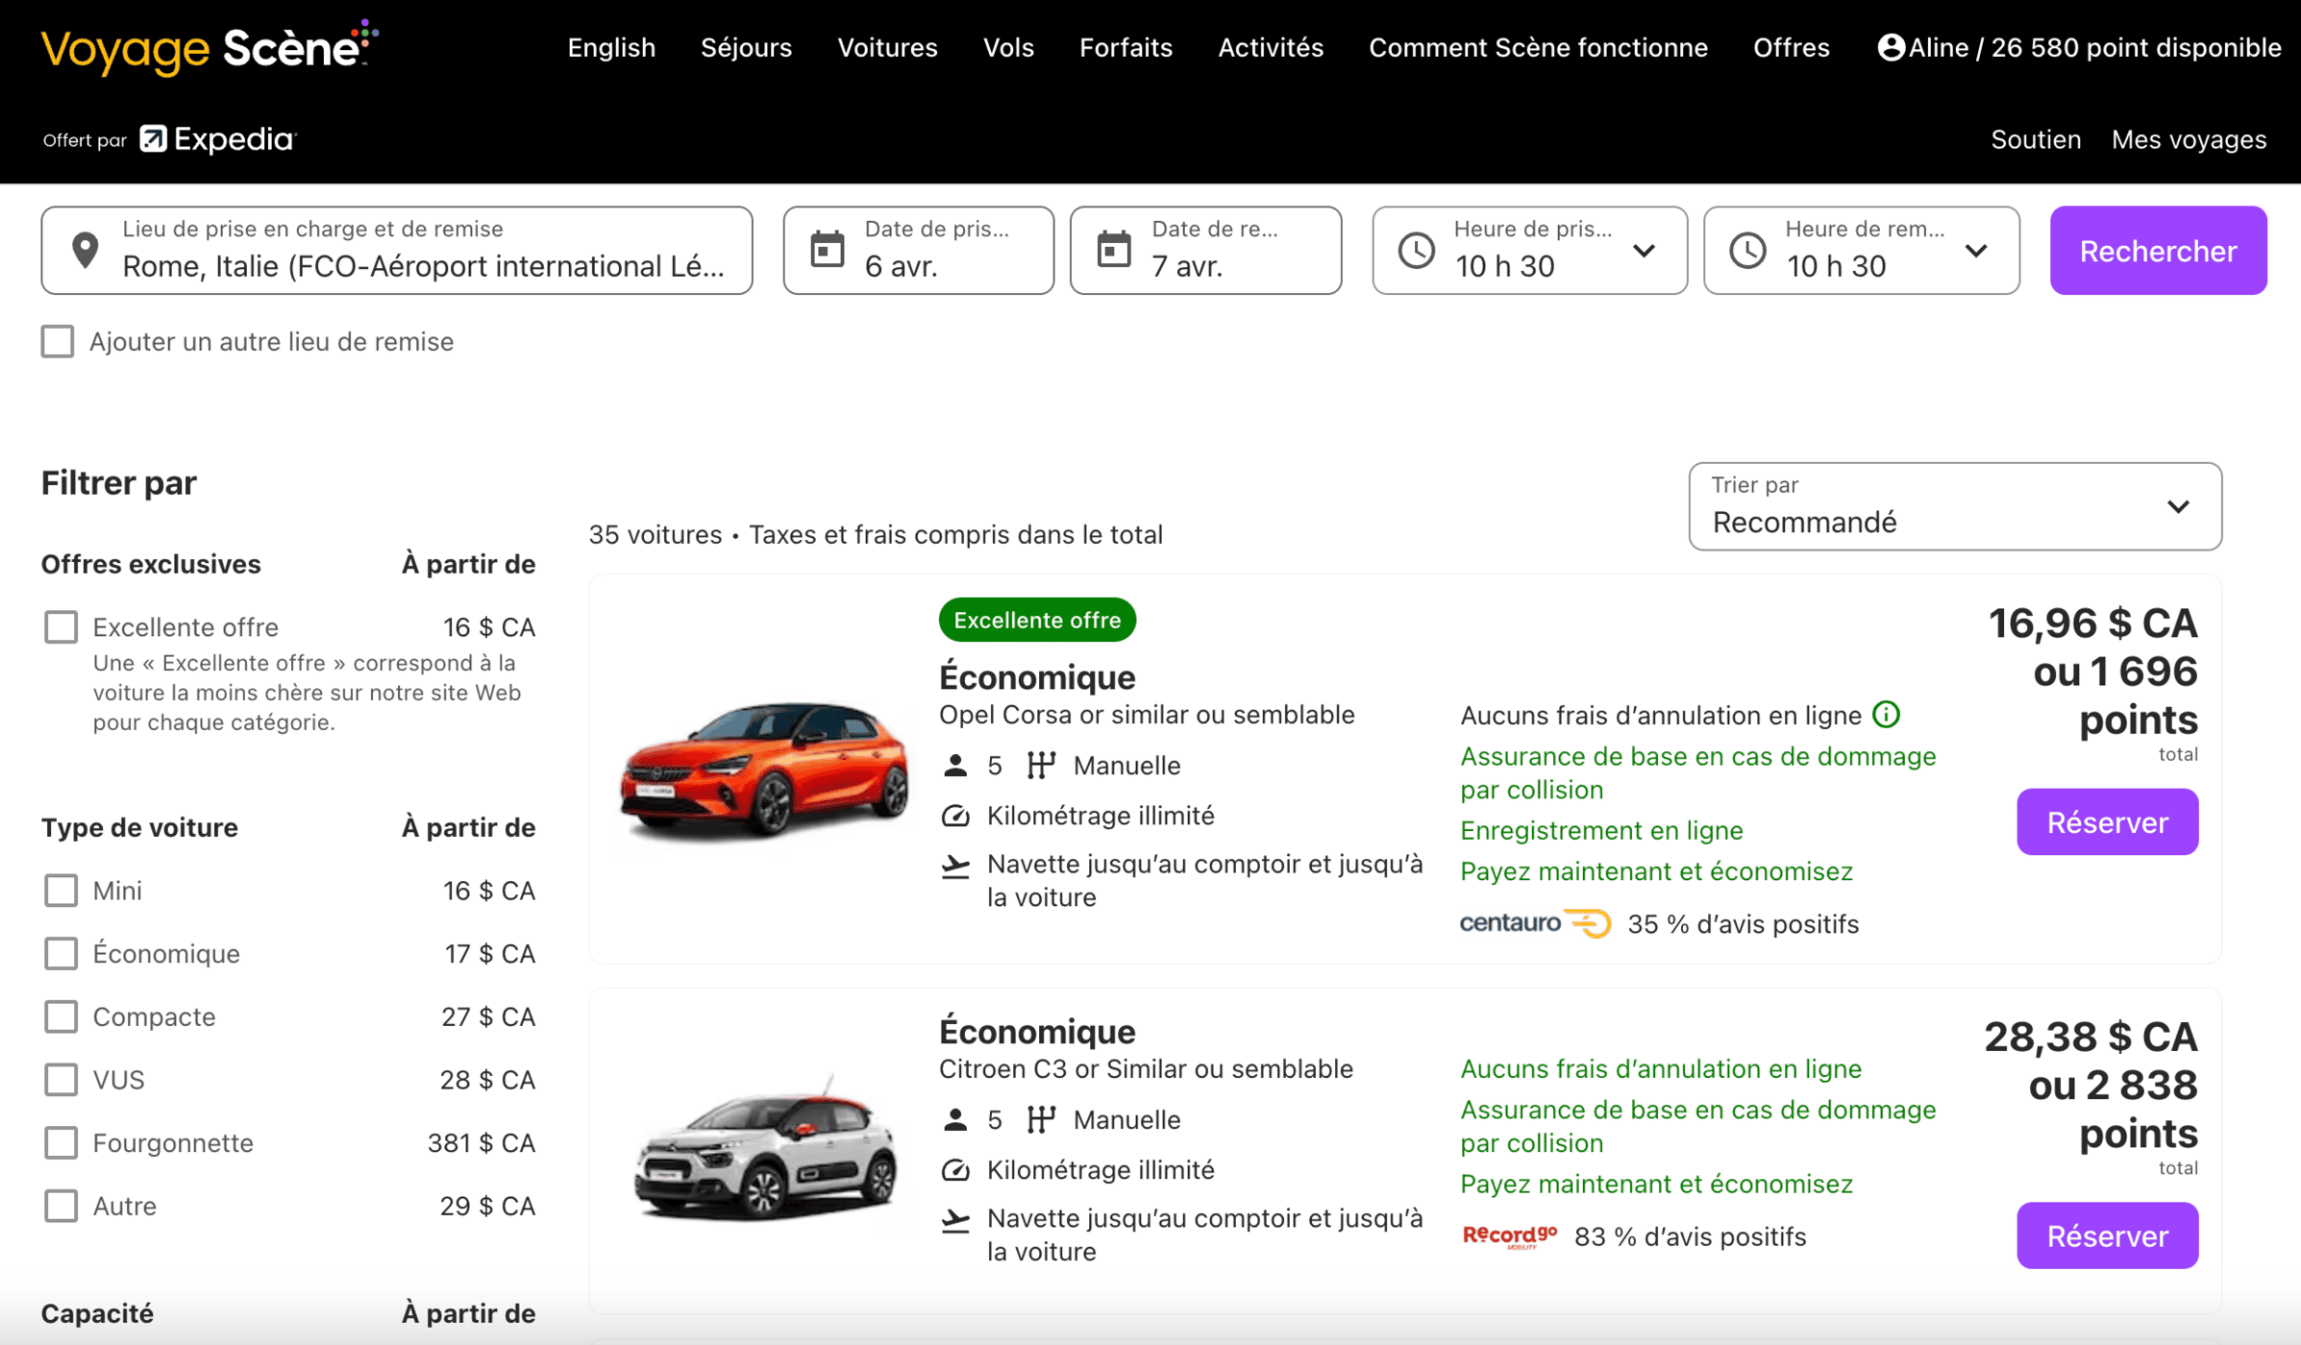Screen dimensions: 2301x1345
Task: Click transmission icon on Opel Corsa card
Action: [x=1041, y=766]
